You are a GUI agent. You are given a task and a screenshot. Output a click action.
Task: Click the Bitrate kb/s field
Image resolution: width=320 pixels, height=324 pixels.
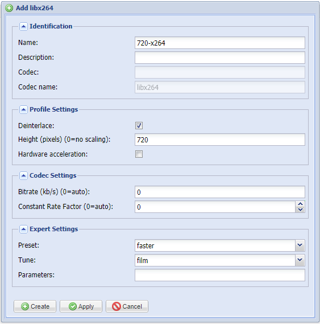[220, 192]
